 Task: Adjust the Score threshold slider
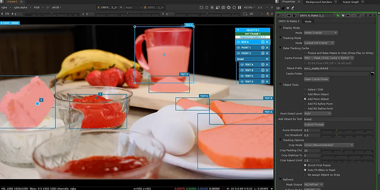pyautogui.click(x=347, y=130)
